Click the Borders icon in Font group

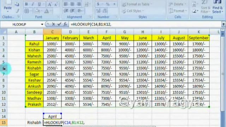point(27,11)
